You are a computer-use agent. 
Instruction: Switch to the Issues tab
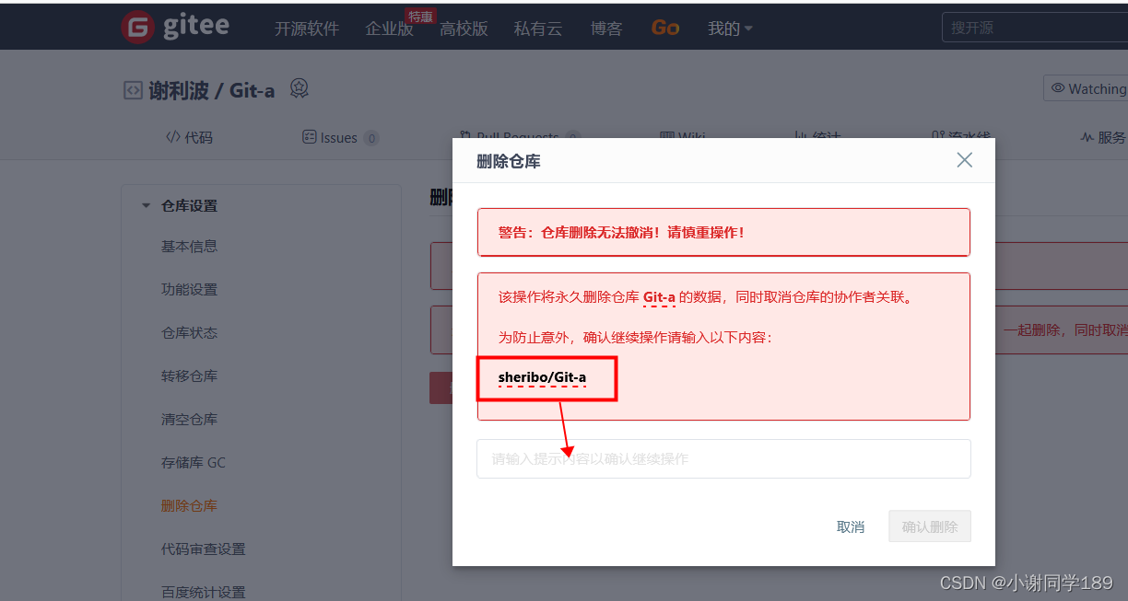tap(340, 138)
